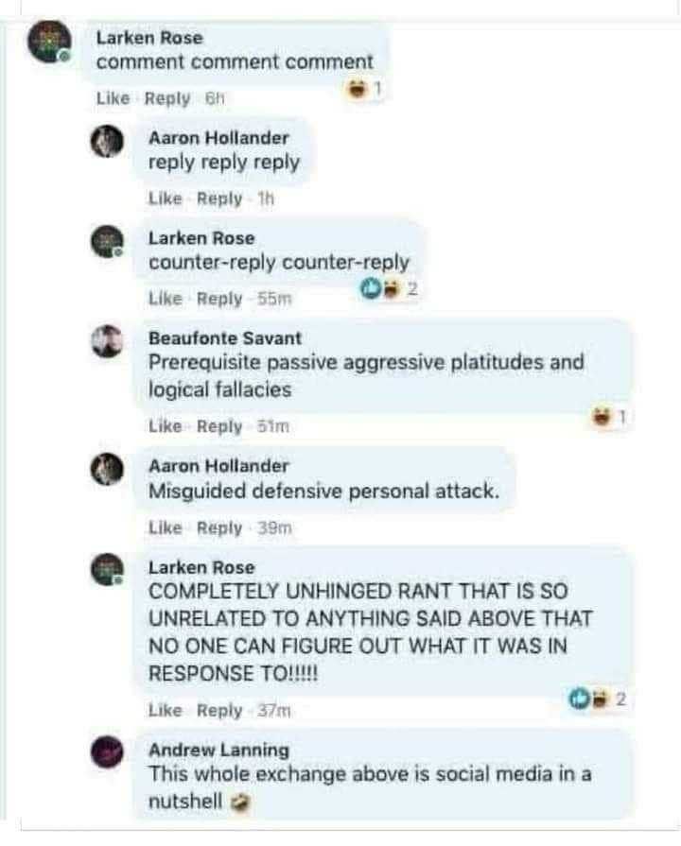Viewport: 681px width, 846px height.
Task: View reactions on the counter-reply comment
Action: [x=389, y=290]
